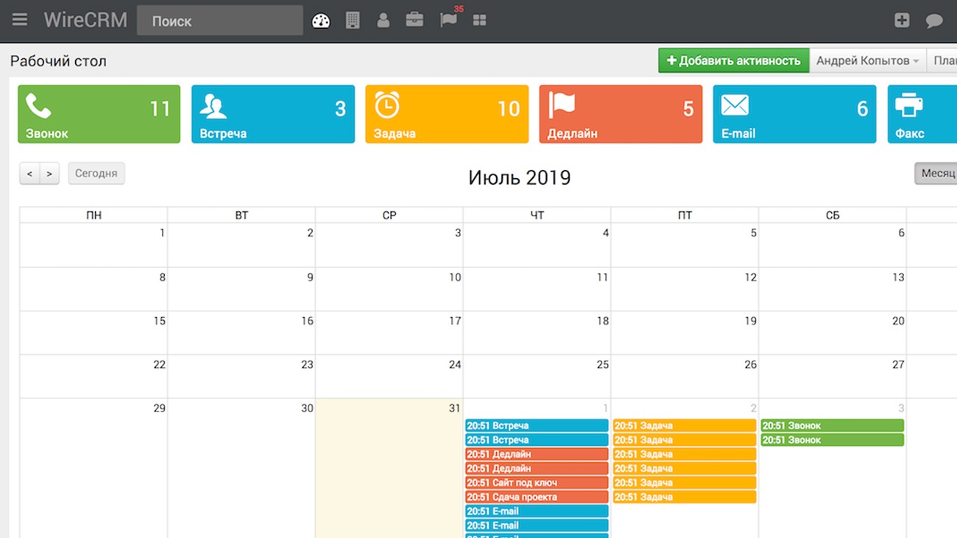Open flagged notifications with 35 badge
This screenshot has height=538, width=957.
448,20
